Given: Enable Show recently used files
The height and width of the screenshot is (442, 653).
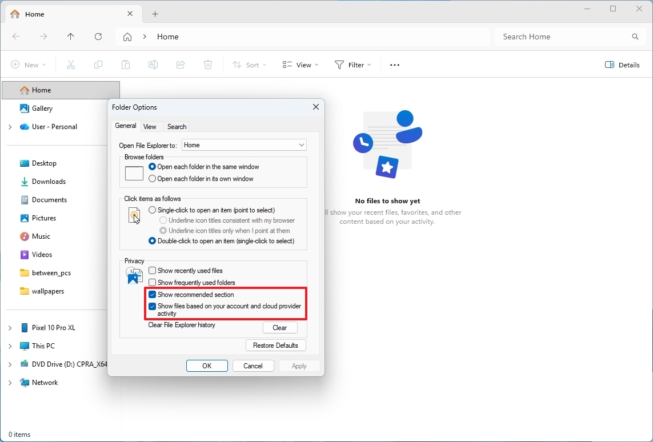Looking at the screenshot, I should click(x=152, y=270).
